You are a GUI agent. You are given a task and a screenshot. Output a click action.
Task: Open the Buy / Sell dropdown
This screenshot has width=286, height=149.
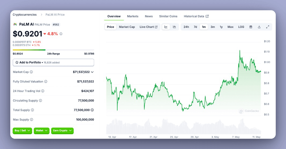(22, 130)
